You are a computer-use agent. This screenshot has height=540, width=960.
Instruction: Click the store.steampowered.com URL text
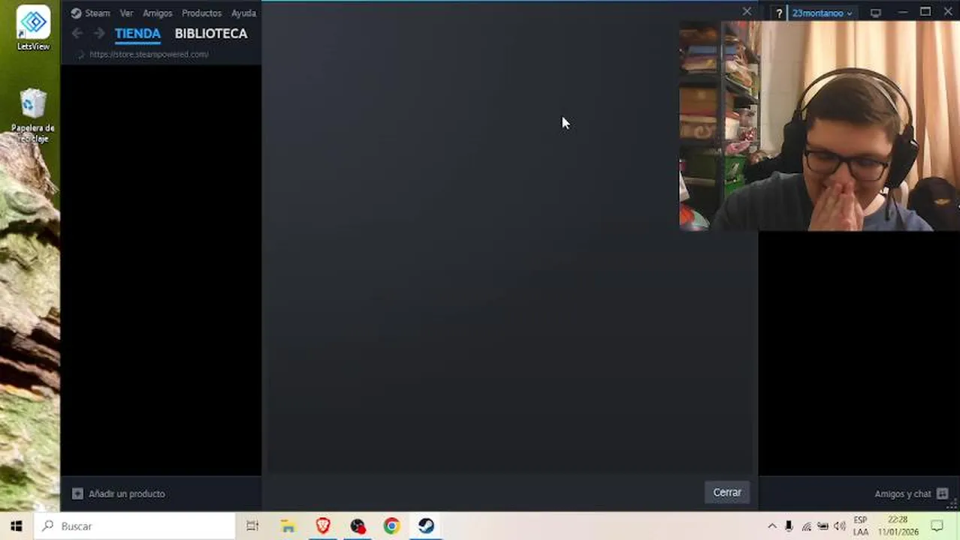(x=149, y=54)
